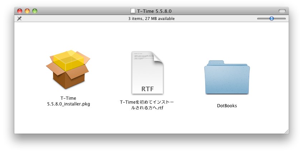The image size is (303, 155).
Task: Click the customize toolbar pencil icon
Action: [19, 19]
